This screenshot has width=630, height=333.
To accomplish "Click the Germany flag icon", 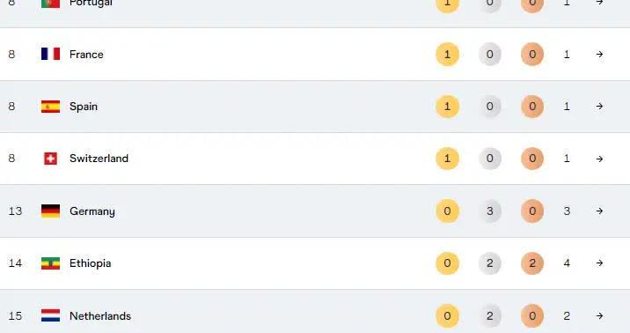I will (51, 211).
